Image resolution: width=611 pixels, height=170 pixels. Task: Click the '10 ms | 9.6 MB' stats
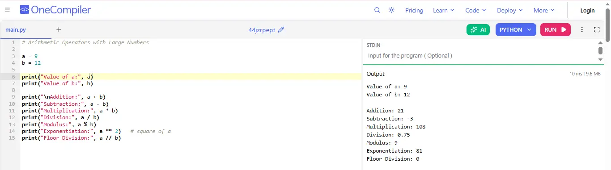[x=585, y=74]
